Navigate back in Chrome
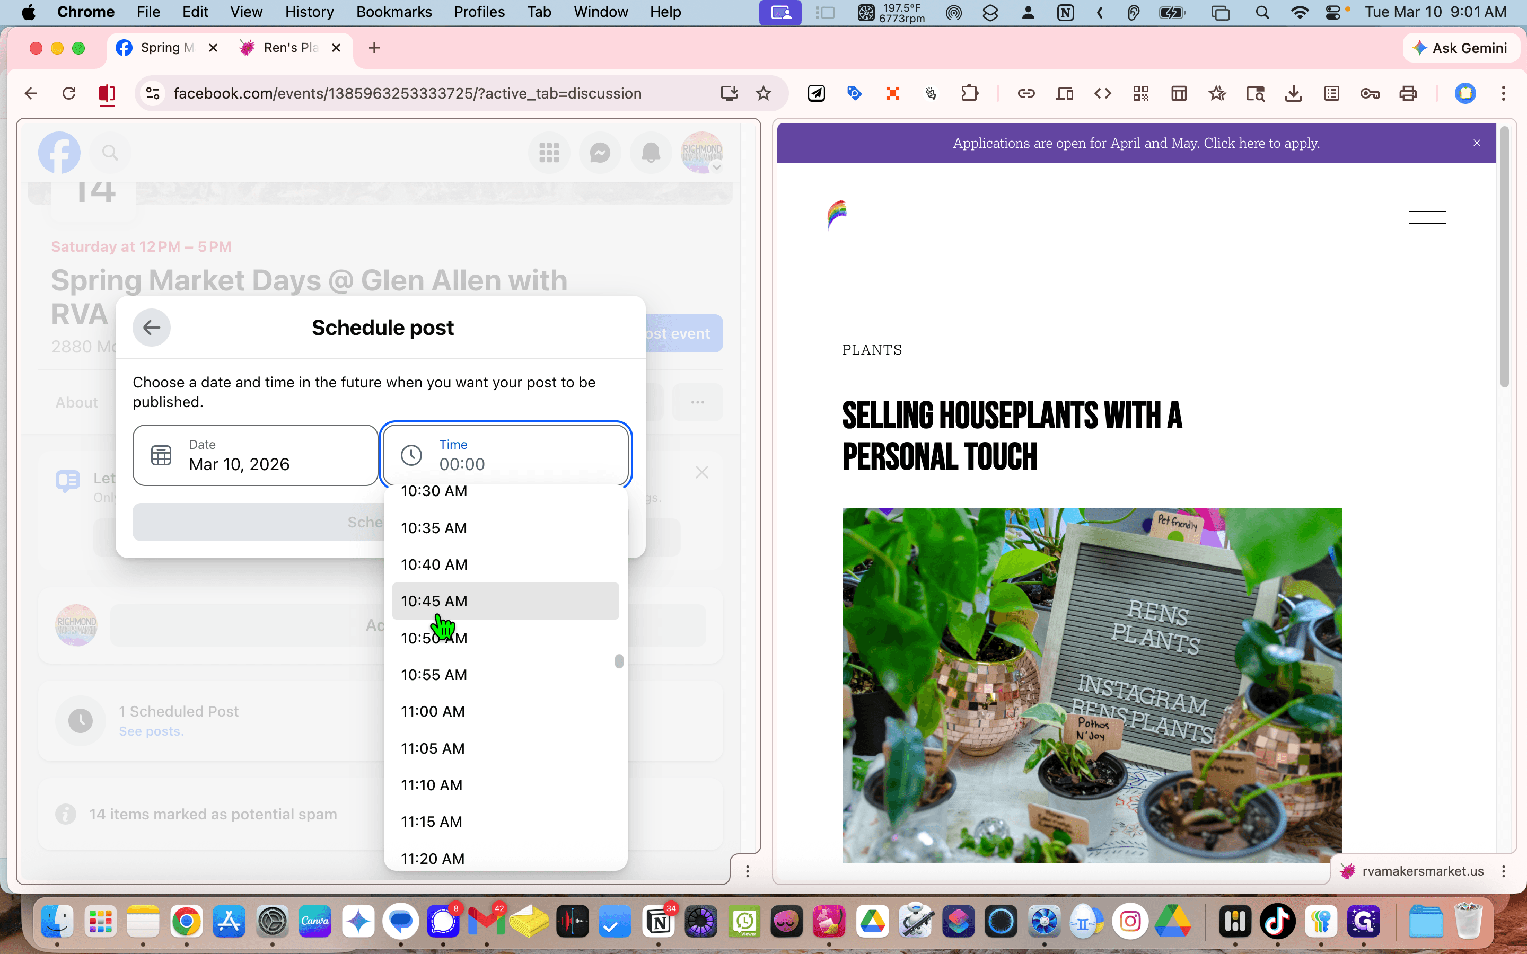 point(31,93)
